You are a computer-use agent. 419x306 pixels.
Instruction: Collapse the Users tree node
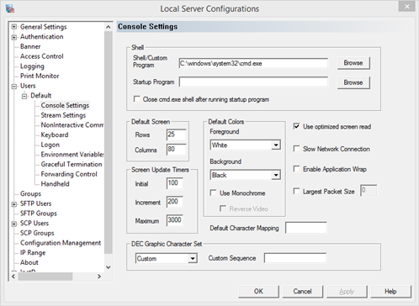click(13, 87)
